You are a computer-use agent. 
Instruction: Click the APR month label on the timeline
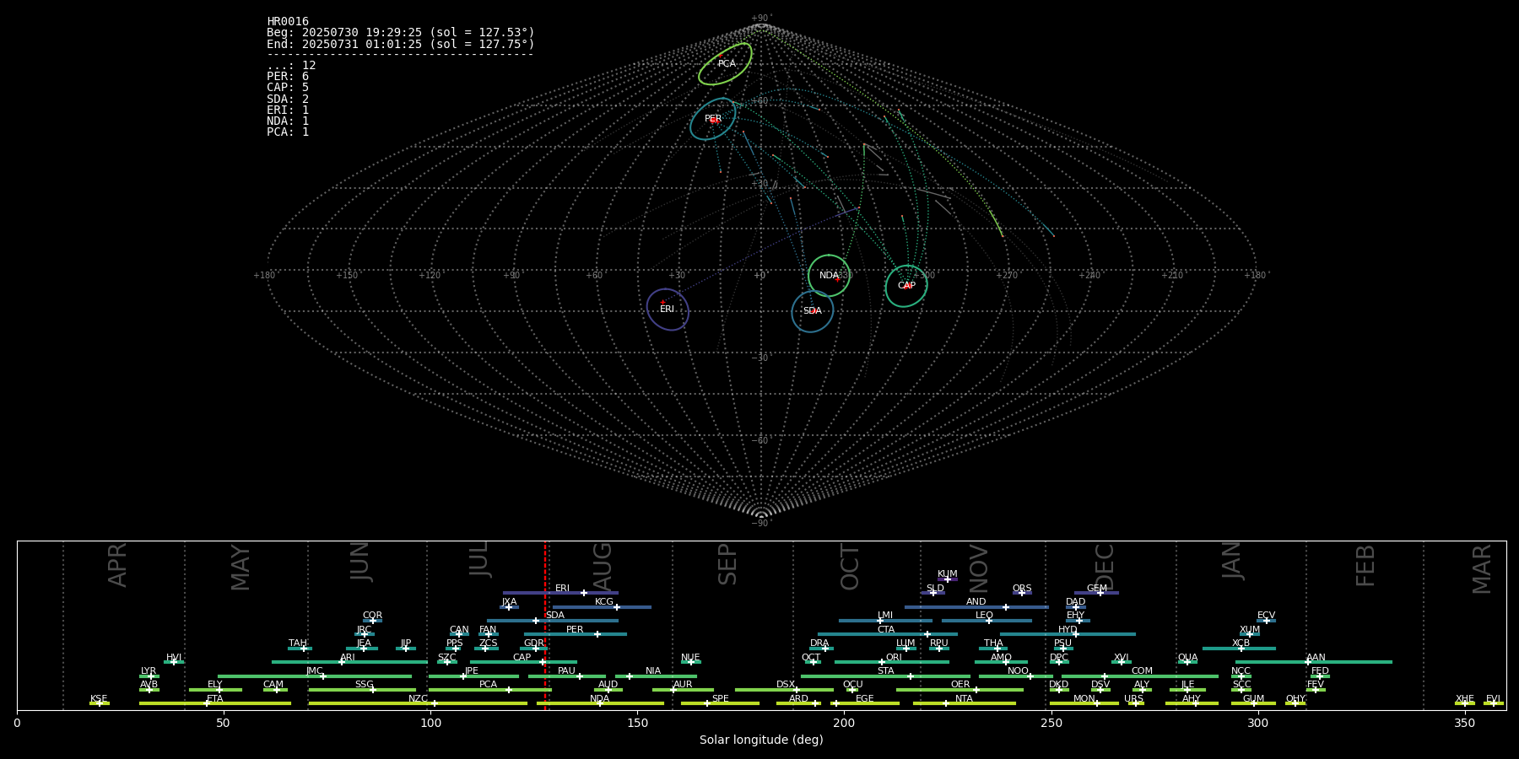117,565
